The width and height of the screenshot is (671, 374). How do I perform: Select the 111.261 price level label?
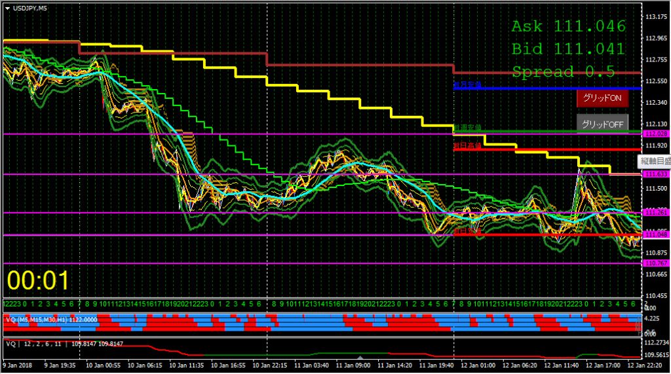656,212
